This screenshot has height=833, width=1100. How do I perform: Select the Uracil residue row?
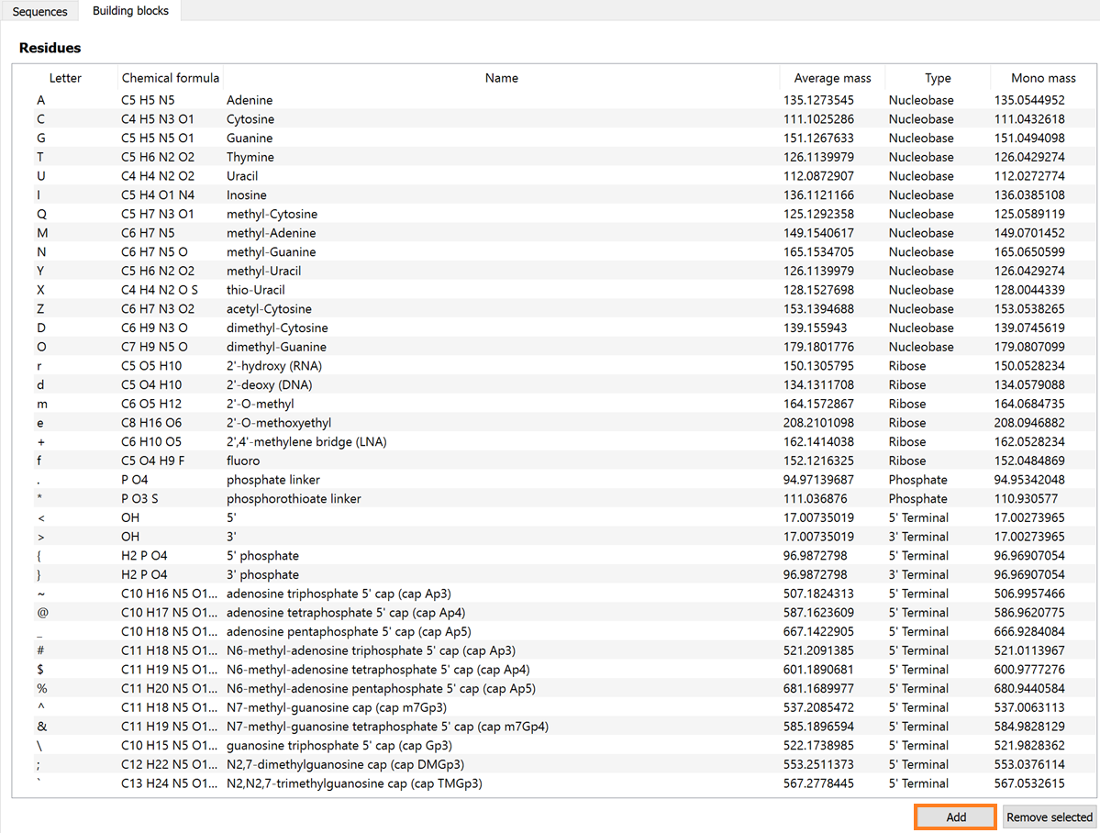[x=367, y=175]
